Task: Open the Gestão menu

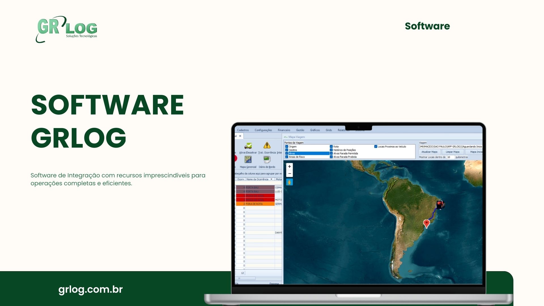Action: click(300, 130)
